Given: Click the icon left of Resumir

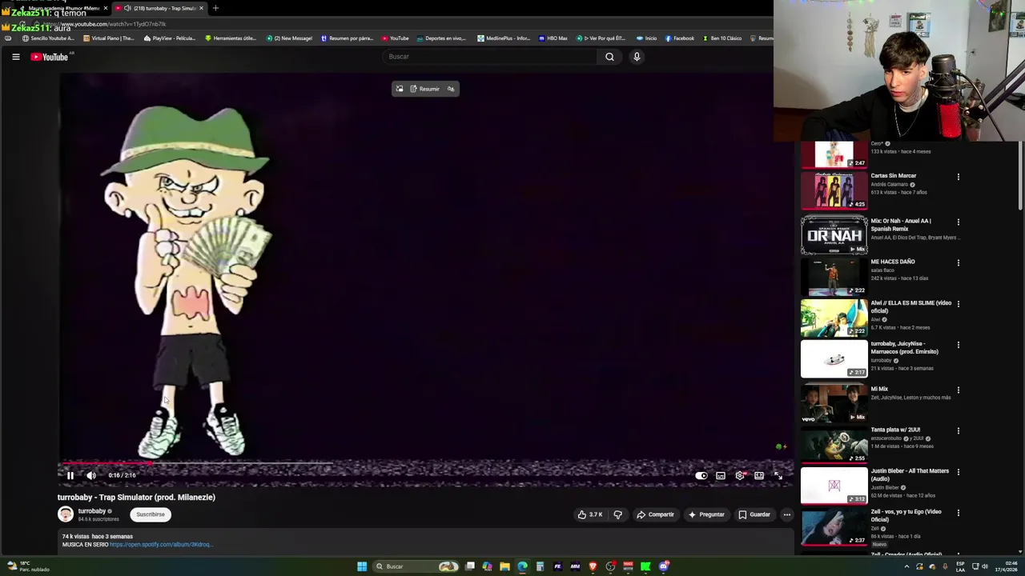Looking at the screenshot, I should pyautogui.click(x=400, y=89).
